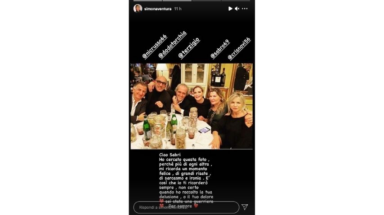This screenshot has width=384, height=215.
Task: Resume the story with the play icon
Action: 230,9
